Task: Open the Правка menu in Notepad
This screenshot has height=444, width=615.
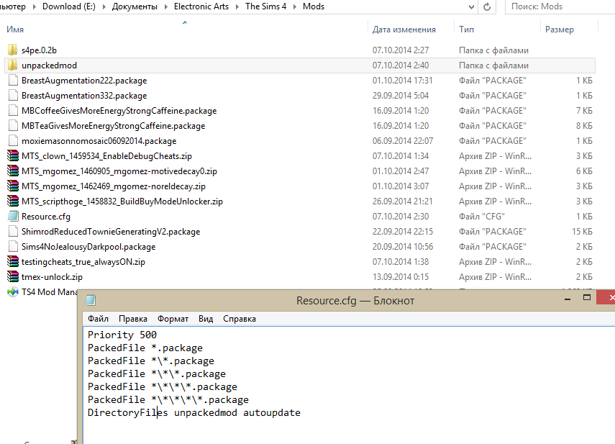Action: click(133, 319)
